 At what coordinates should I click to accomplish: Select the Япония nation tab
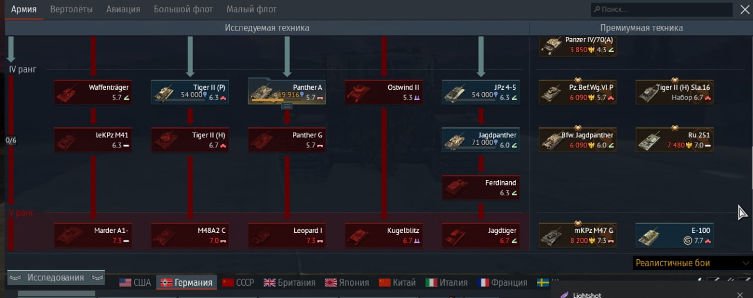click(347, 282)
